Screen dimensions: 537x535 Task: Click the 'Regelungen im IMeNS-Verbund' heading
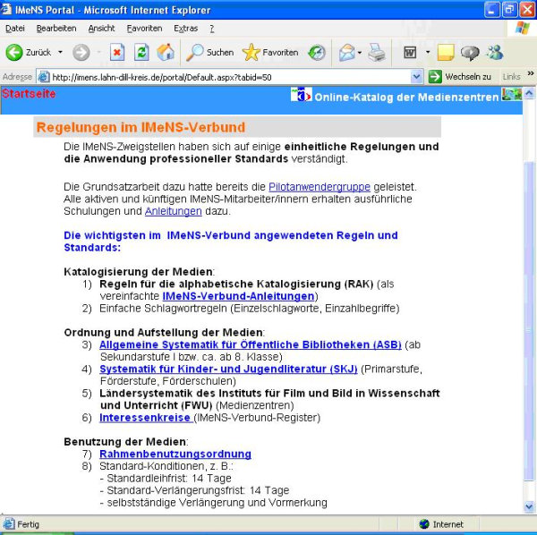click(141, 127)
